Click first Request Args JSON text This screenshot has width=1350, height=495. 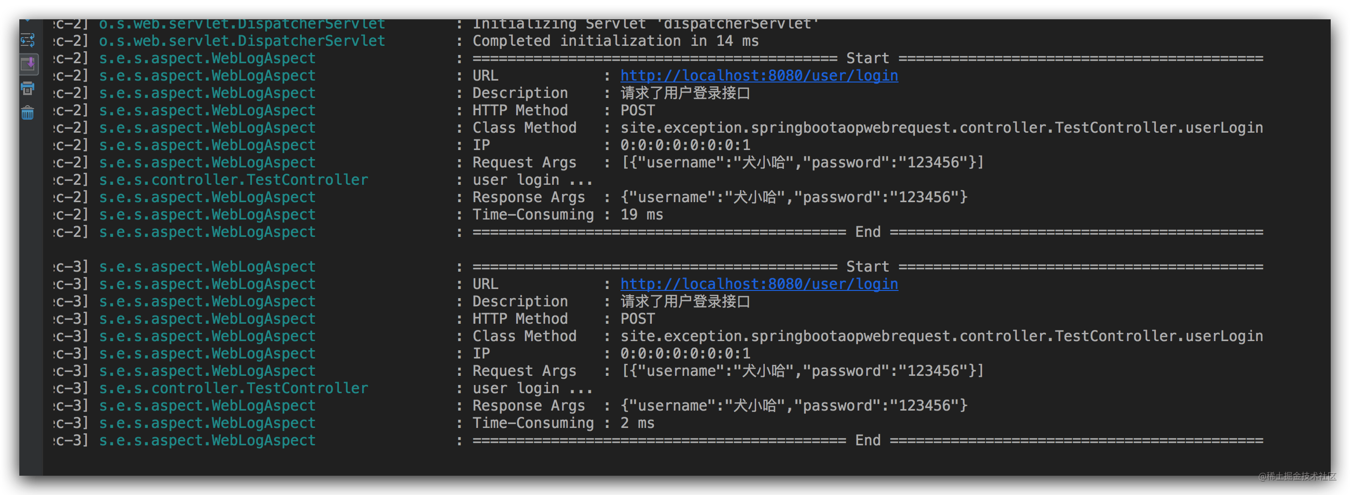(x=802, y=163)
